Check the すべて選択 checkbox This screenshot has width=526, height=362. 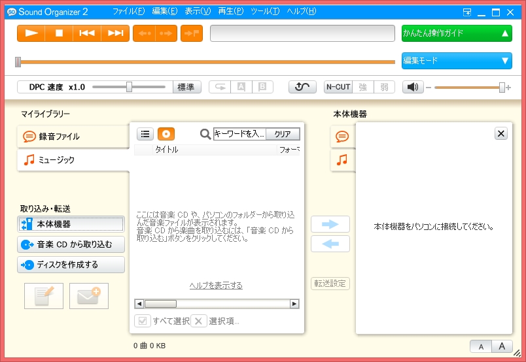pyautogui.click(x=142, y=321)
